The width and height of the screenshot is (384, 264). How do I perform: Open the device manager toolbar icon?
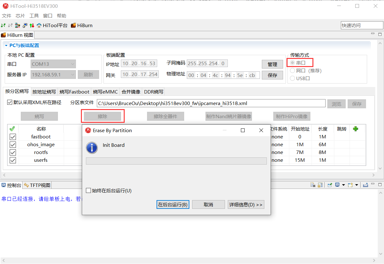tap(17, 25)
